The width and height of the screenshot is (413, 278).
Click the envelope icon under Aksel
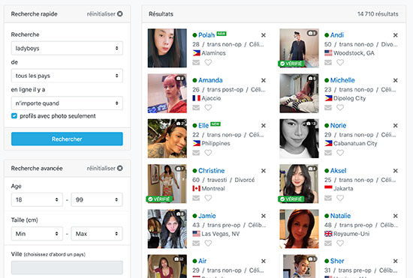(328, 198)
